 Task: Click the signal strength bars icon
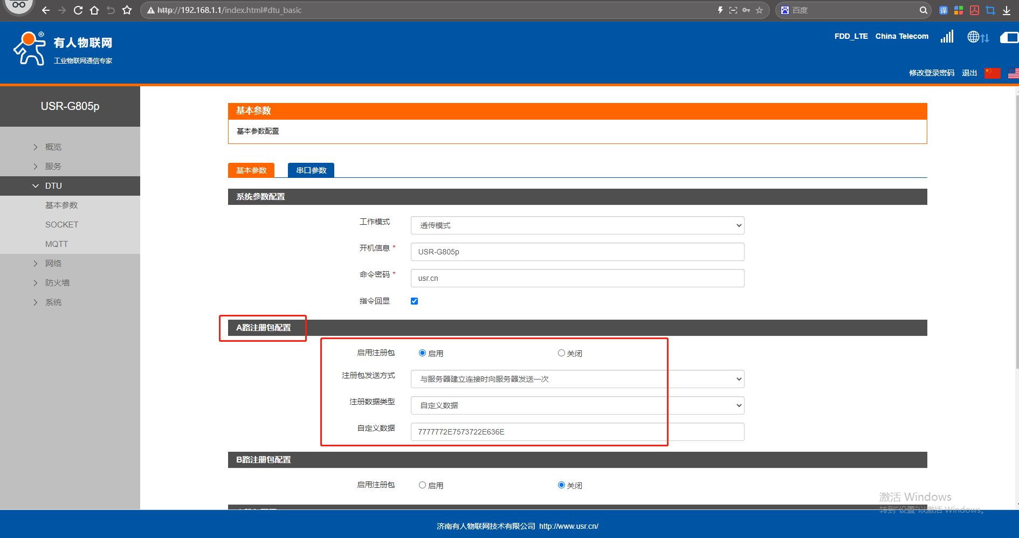pyautogui.click(x=947, y=37)
